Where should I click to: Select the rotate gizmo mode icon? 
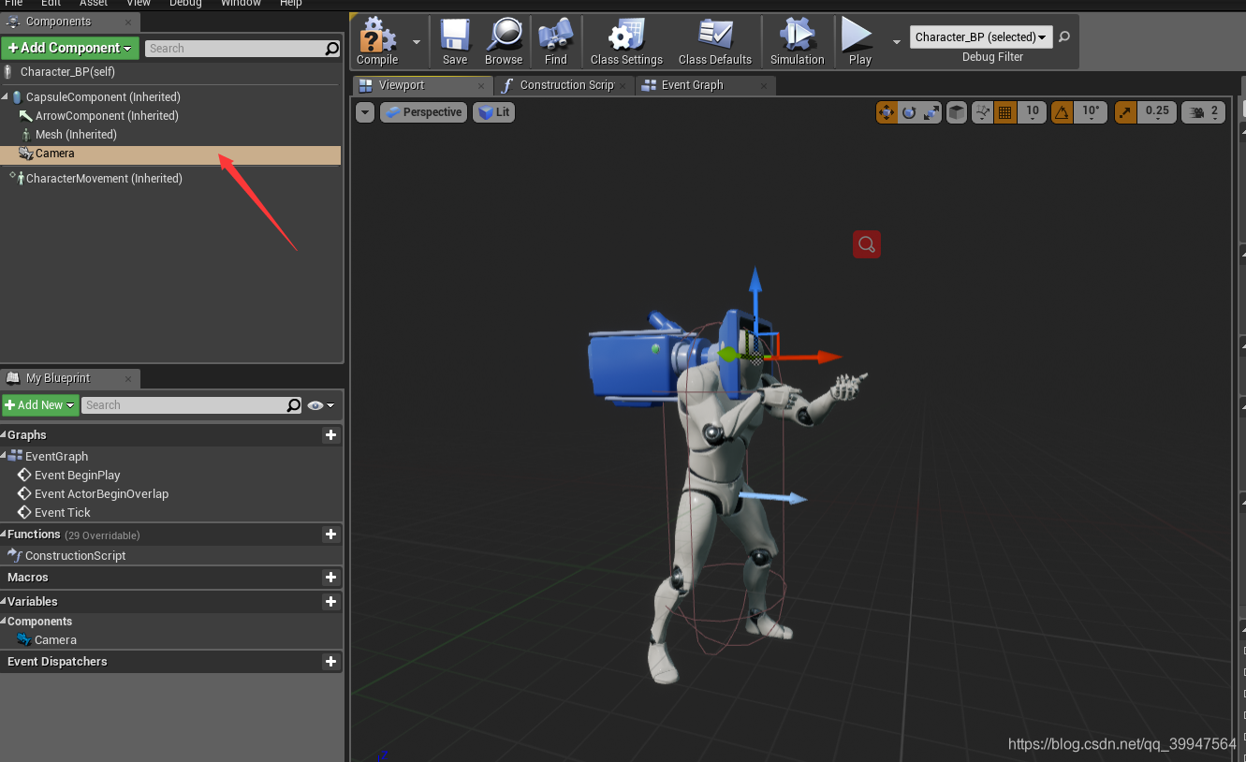click(x=908, y=112)
